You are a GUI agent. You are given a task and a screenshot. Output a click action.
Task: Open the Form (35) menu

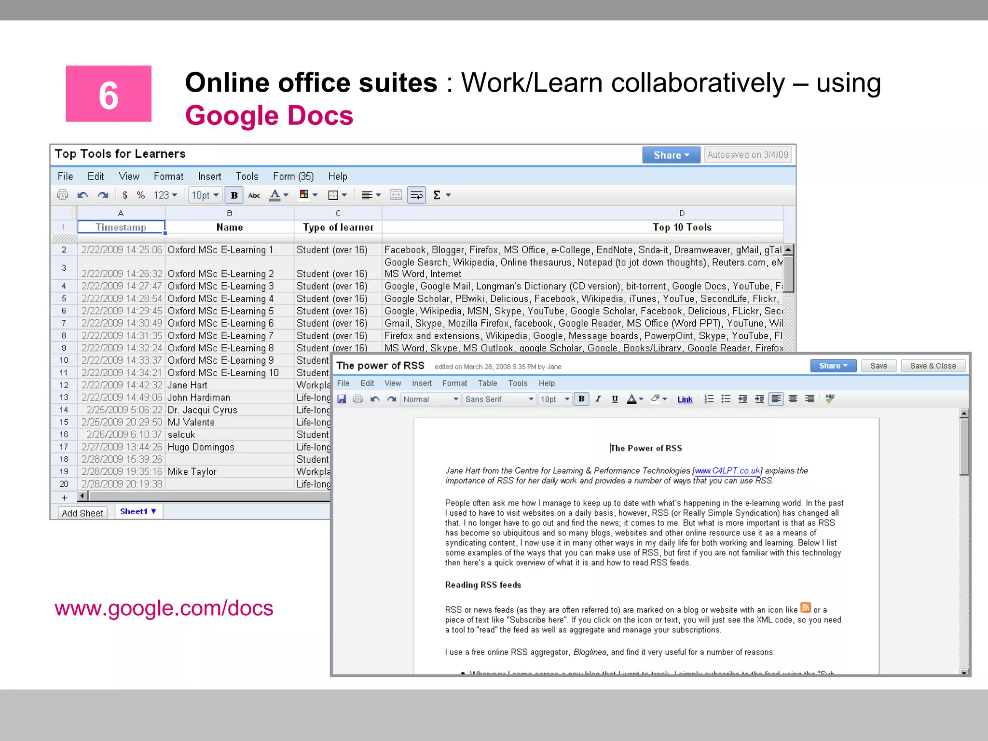pyautogui.click(x=293, y=176)
